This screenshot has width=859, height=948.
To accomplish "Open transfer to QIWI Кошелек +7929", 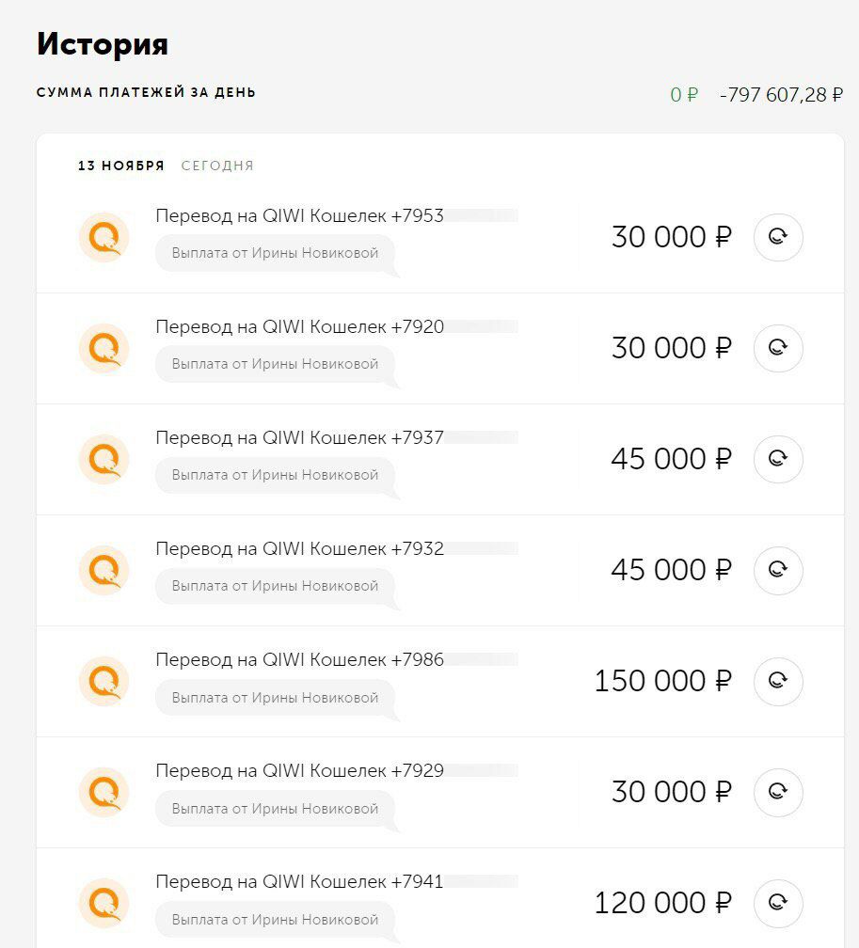I will coord(439,792).
